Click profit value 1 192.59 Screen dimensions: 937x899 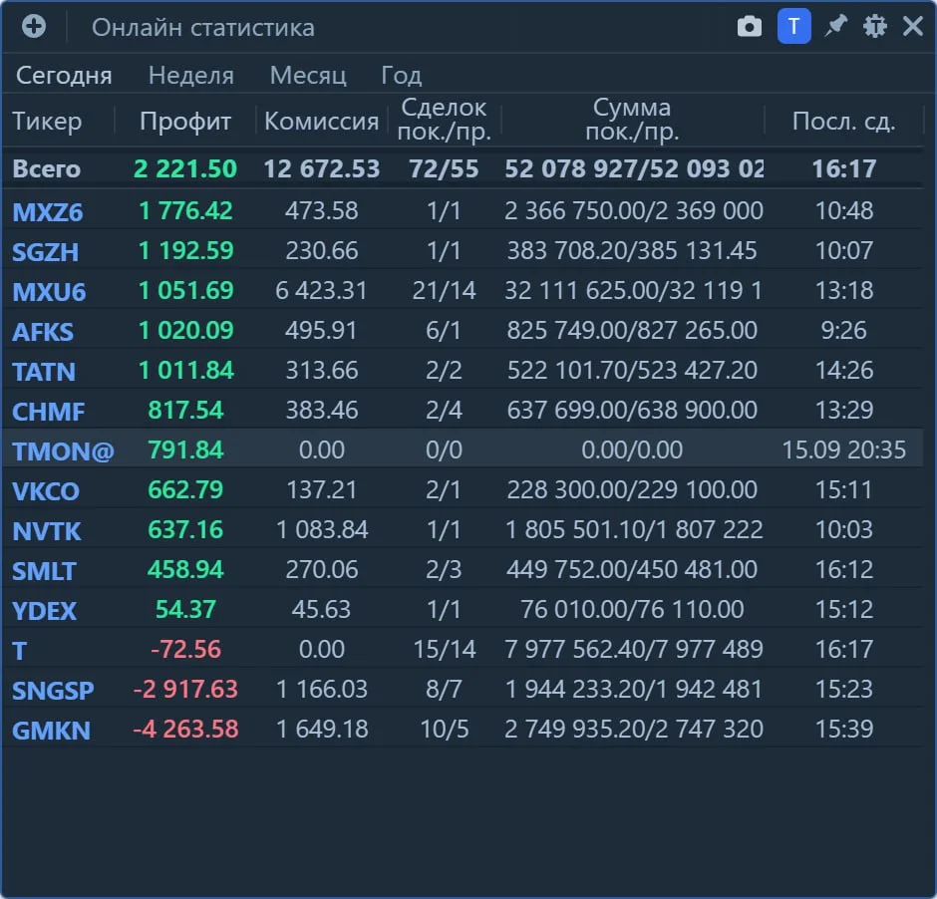tap(185, 251)
